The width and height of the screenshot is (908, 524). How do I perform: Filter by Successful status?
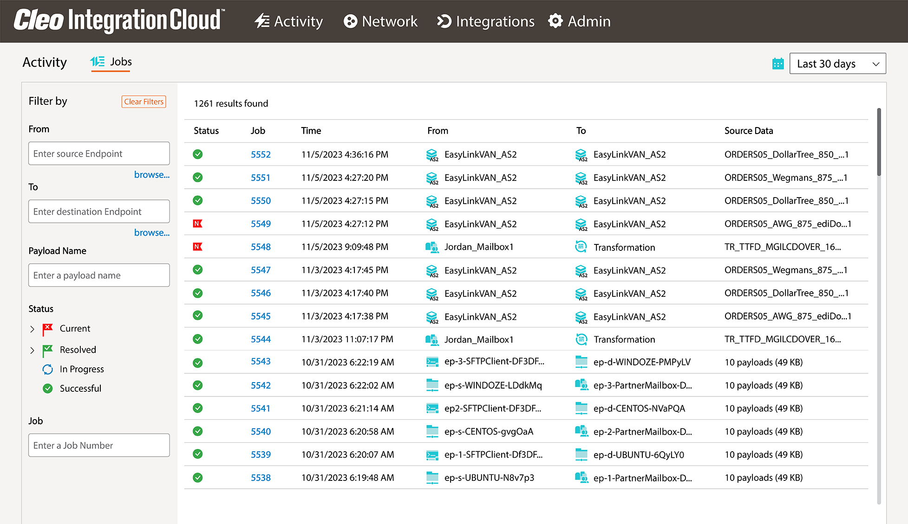80,389
